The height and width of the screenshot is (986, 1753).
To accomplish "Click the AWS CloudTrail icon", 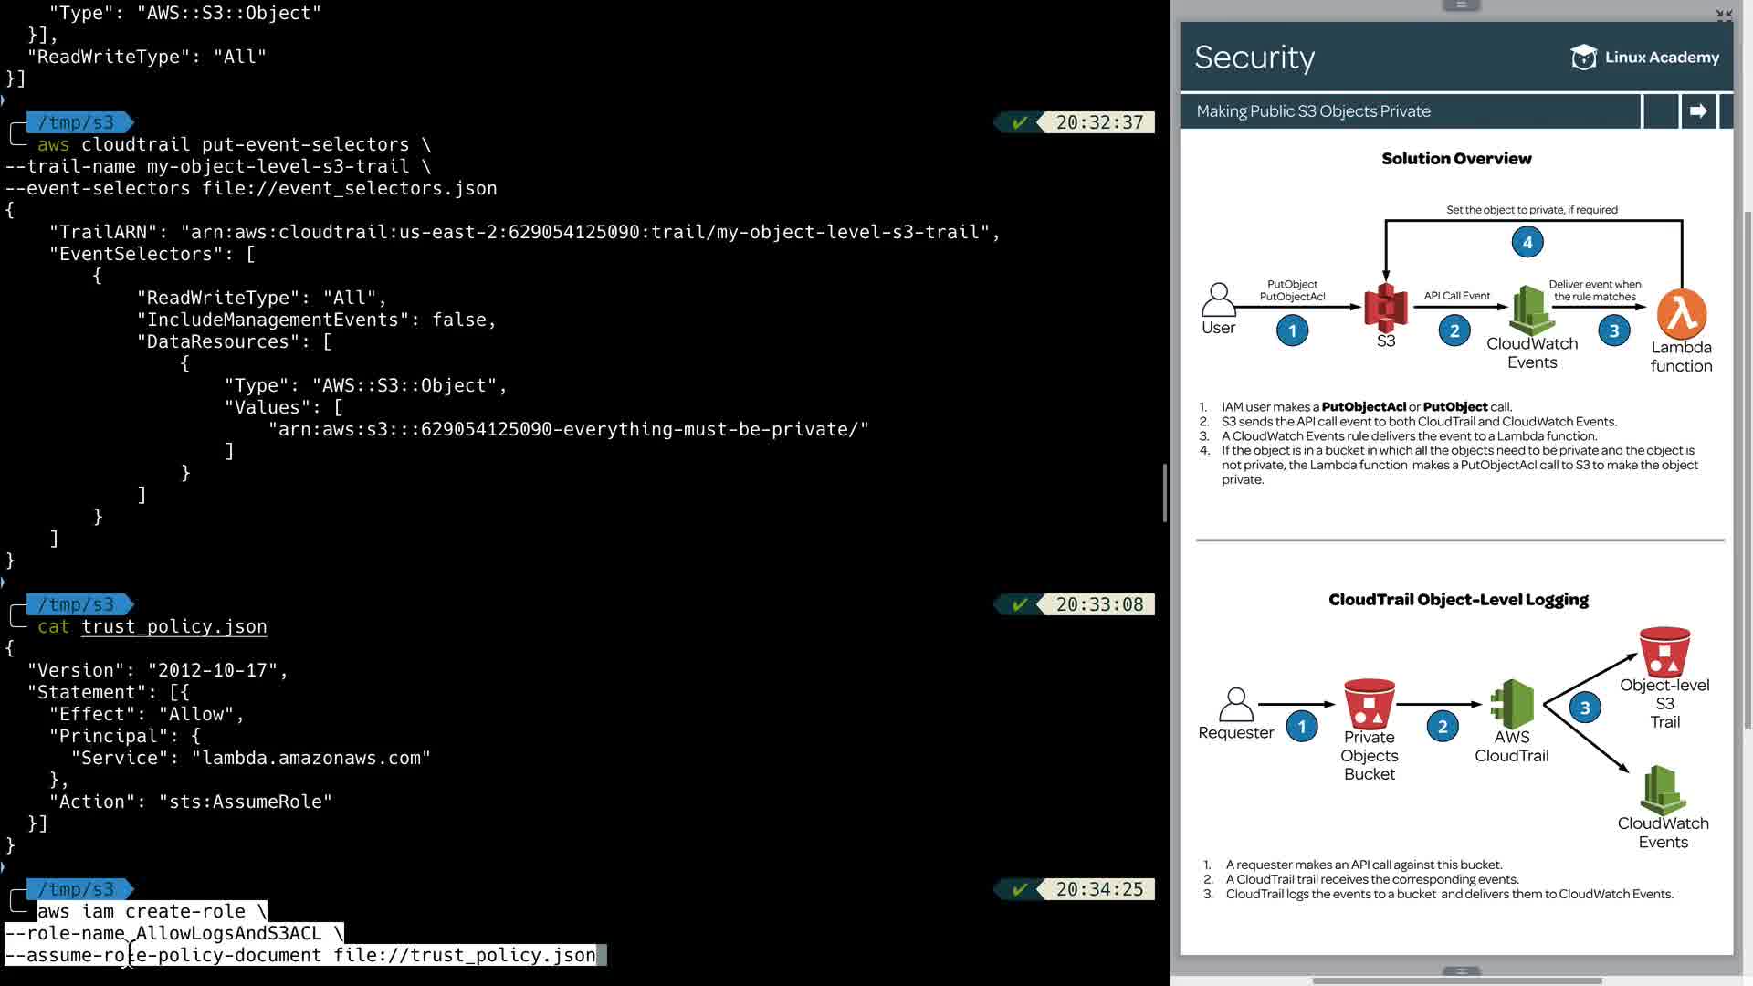I will tap(1511, 704).
